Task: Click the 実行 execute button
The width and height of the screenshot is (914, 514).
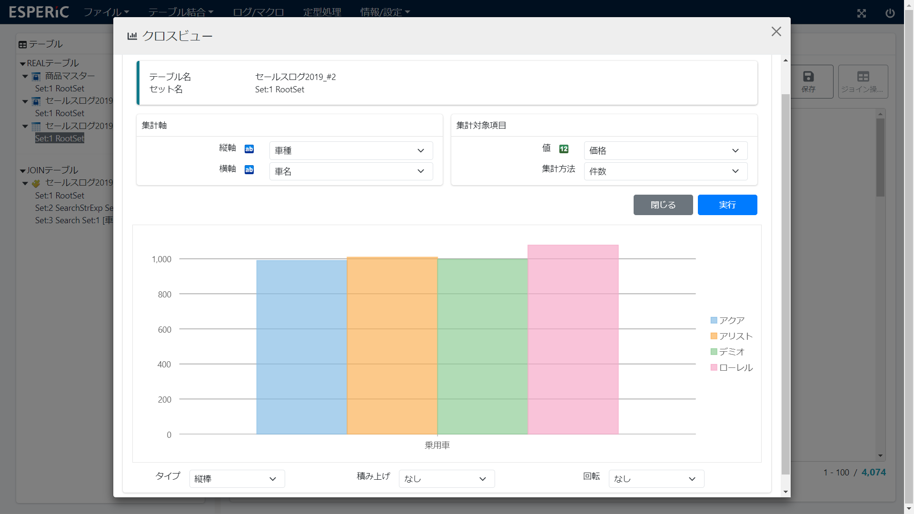Action: click(x=727, y=205)
